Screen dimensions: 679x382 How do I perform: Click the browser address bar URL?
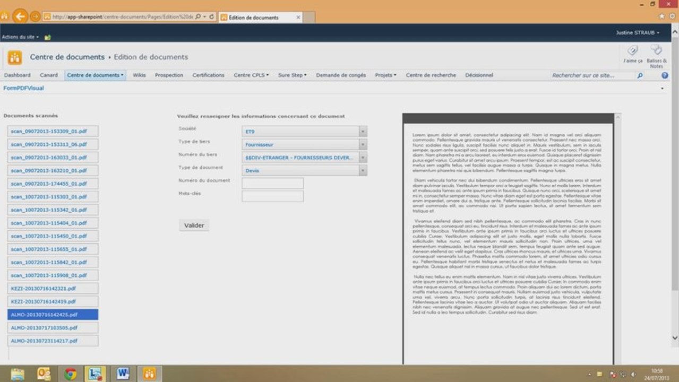tap(122, 17)
